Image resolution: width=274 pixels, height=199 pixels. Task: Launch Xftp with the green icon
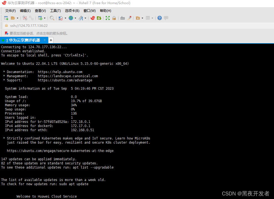click(x=99, y=18)
